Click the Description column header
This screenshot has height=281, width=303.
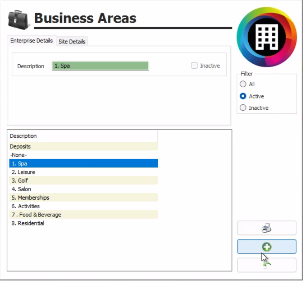[83, 136]
